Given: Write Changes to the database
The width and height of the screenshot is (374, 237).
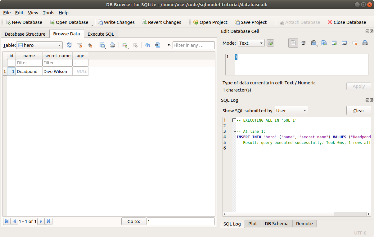Looking at the screenshot, I should [116, 22].
